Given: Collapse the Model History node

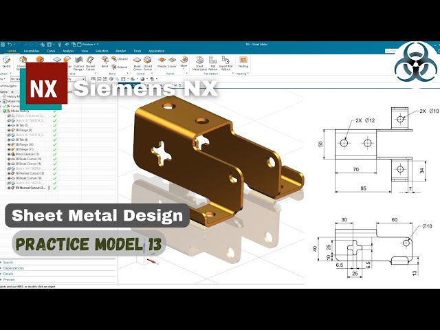Looking at the screenshot, I should click(x=1, y=111).
